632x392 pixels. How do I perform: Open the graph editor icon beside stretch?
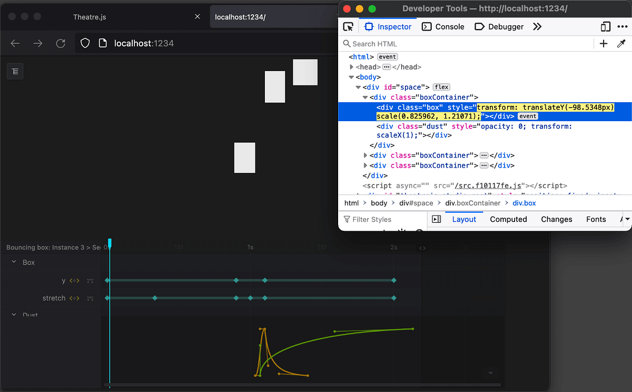(x=90, y=298)
